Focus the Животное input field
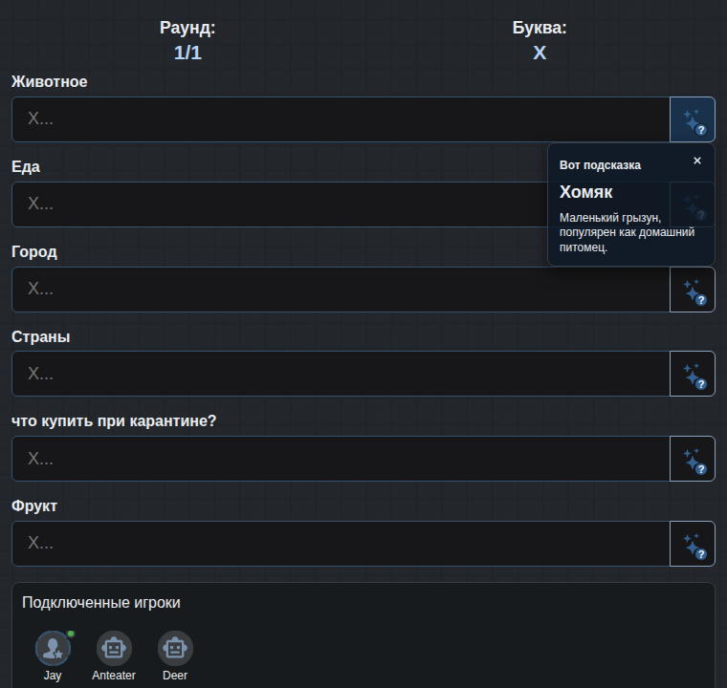The image size is (727, 688). tap(341, 119)
